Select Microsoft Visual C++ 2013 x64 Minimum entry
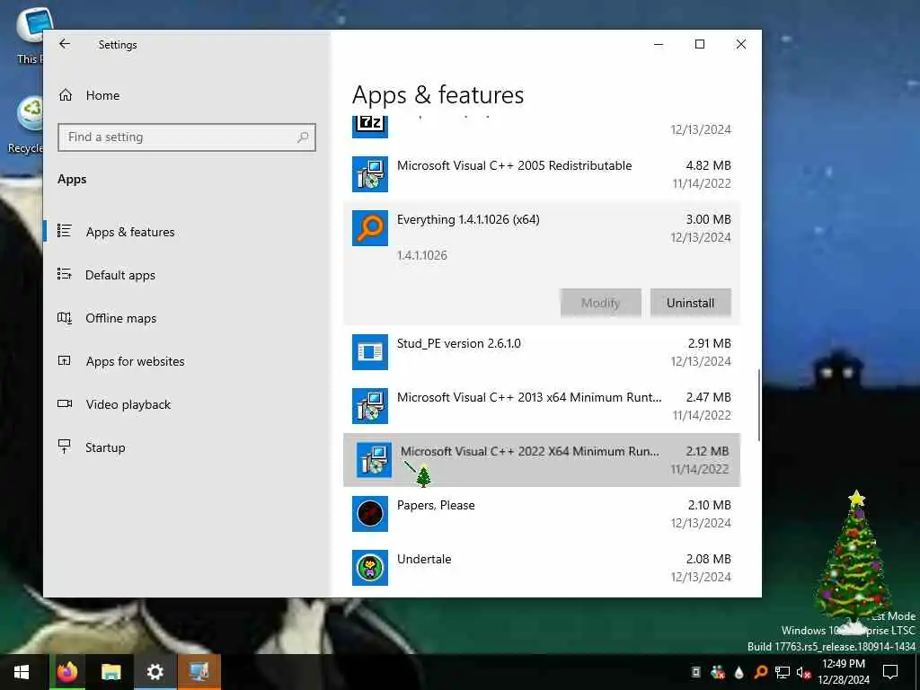The width and height of the screenshot is (920, 690). point(542,406)
